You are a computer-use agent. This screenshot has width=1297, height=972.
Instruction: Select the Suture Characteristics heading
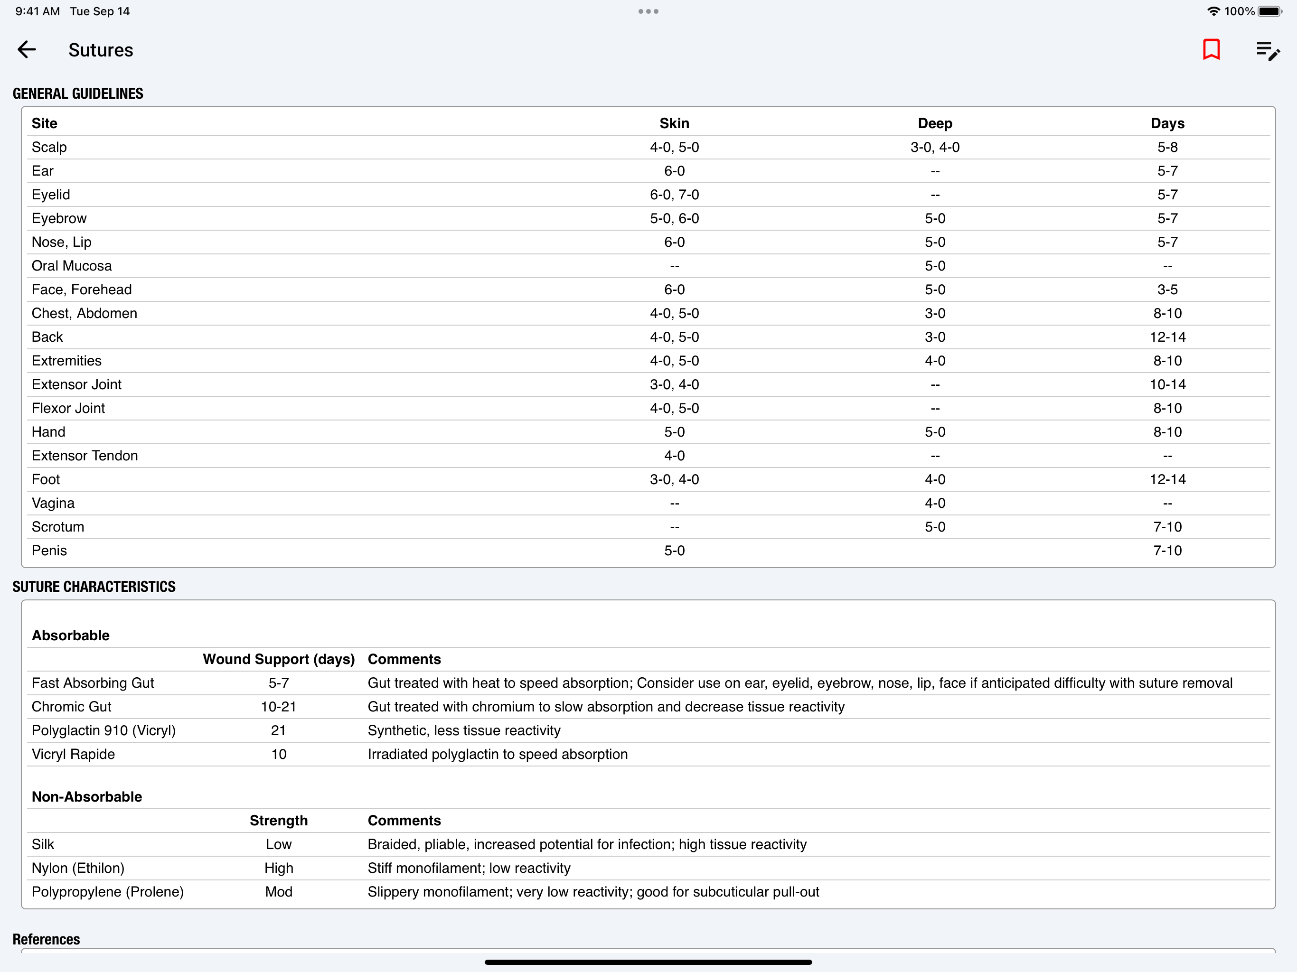pos(94,586)
